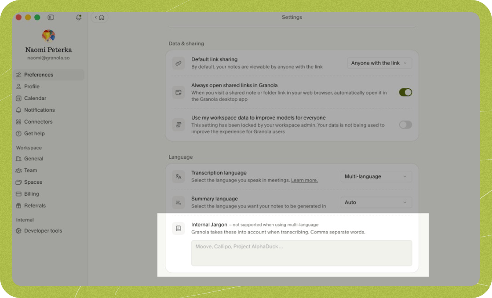This screenshot has height=298, width=492.
Task: Click the Internal Jargon book icon
Action: click(x=178, y=228)
